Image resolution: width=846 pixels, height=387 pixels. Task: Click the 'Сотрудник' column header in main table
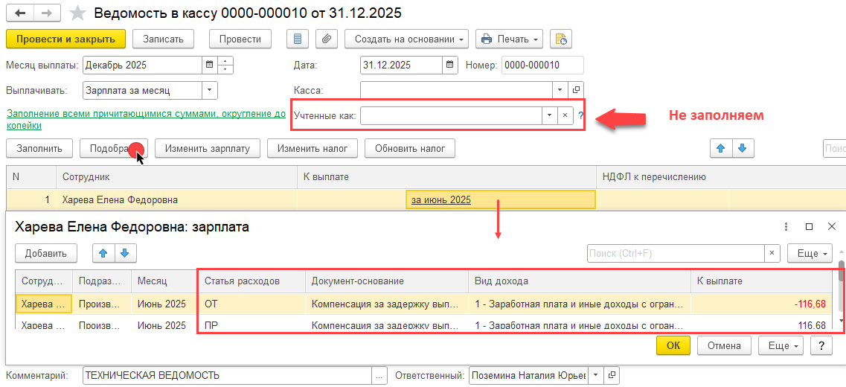pos(177,176)
